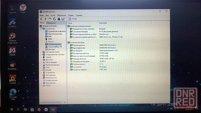Image resolution: width=201 pixels, height=113 pixels.
Task: Open the Справка menu
Action: (79, 15)
